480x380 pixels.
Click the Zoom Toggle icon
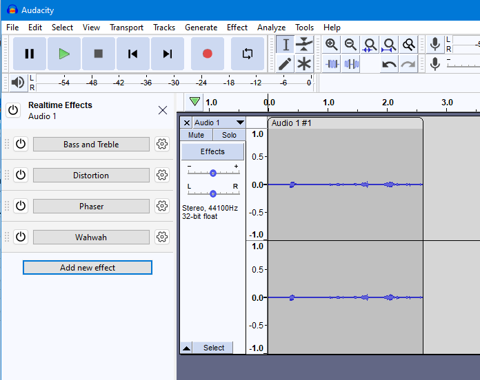[409, 45]
